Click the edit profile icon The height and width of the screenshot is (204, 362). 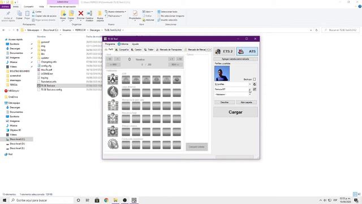click(x=255, y=90)
